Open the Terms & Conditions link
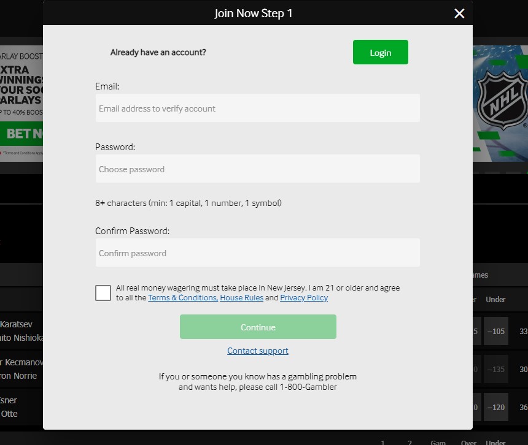The height and width of the screenshot is (445, 528). coord(182,298)
